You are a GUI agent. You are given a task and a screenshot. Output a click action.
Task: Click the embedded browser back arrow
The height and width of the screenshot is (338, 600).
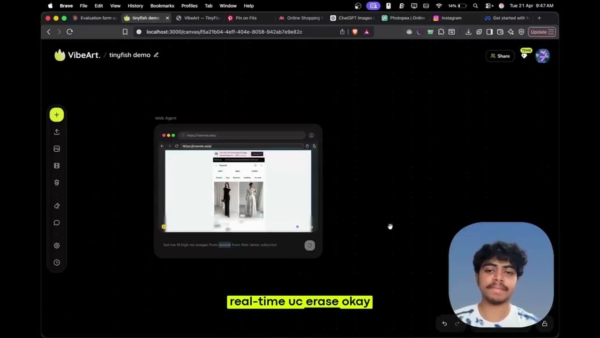coord(162,146)
